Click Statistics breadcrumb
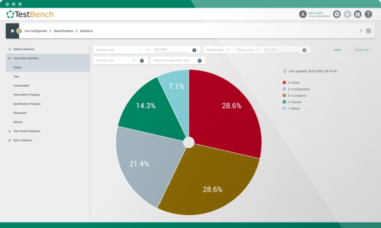The width and height of the screenshot is (381, 228). point(86,31)
